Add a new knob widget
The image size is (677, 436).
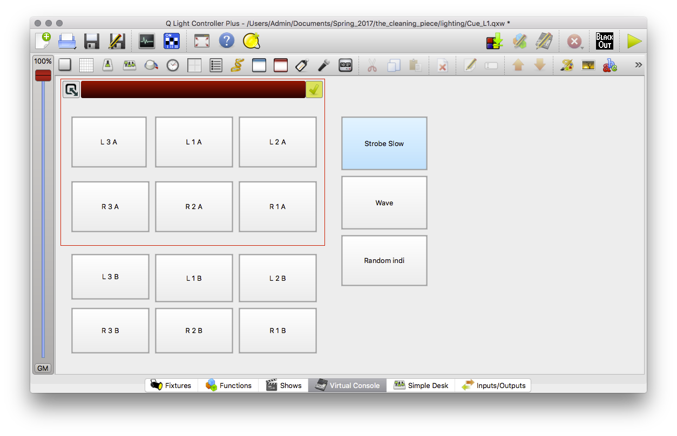tap(151, 65)
